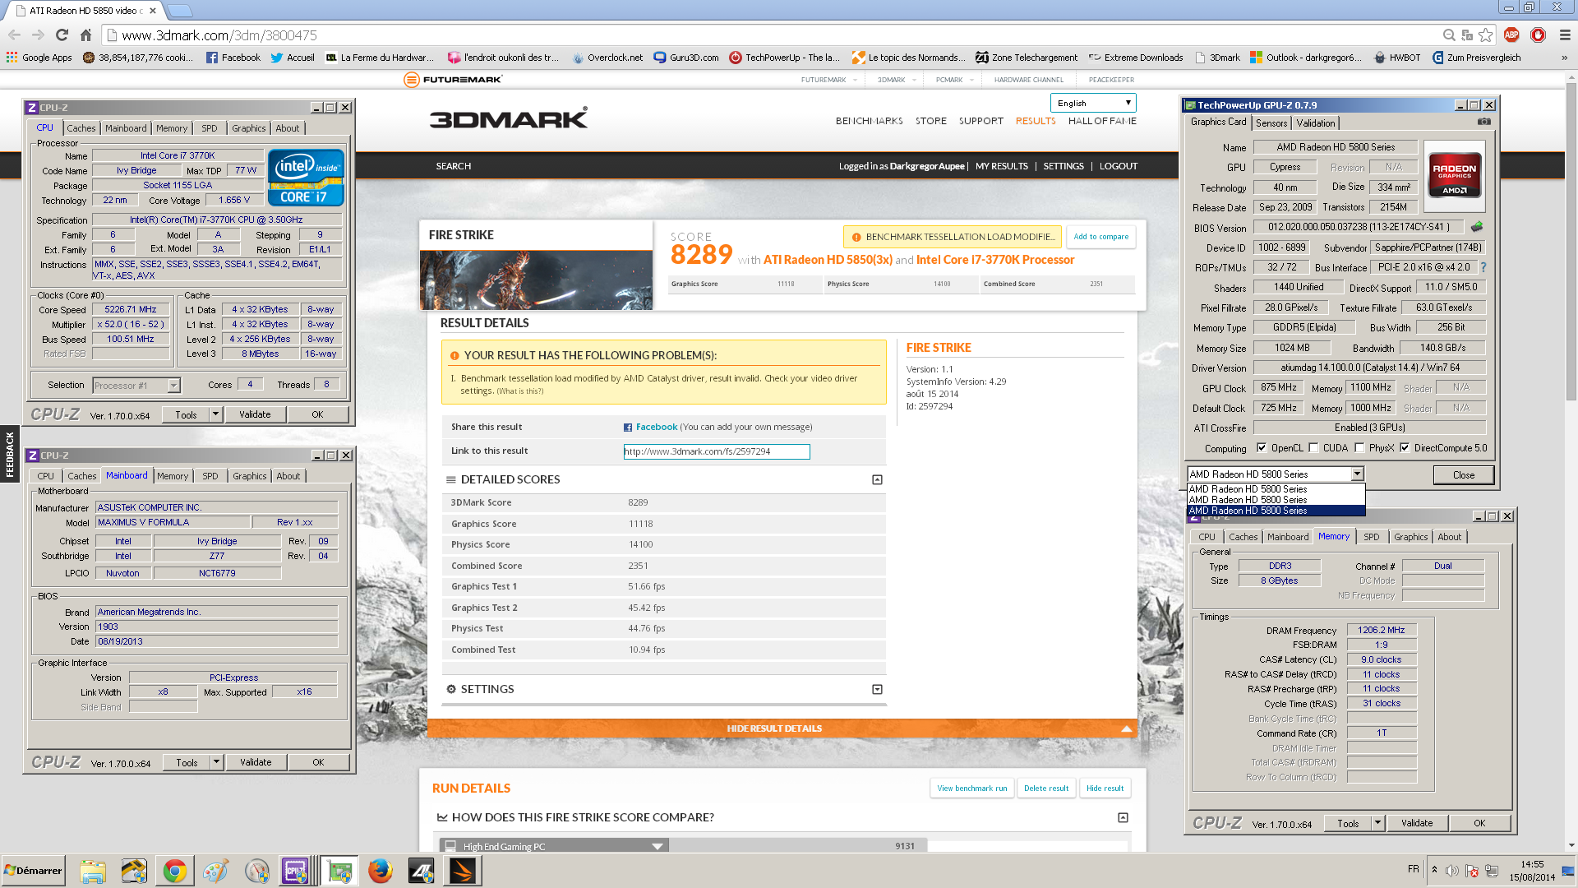Viewport: 1578px width, 888px height.
Task: Bookmark this page with the star icon
Action: click(x=1485, y=35)
